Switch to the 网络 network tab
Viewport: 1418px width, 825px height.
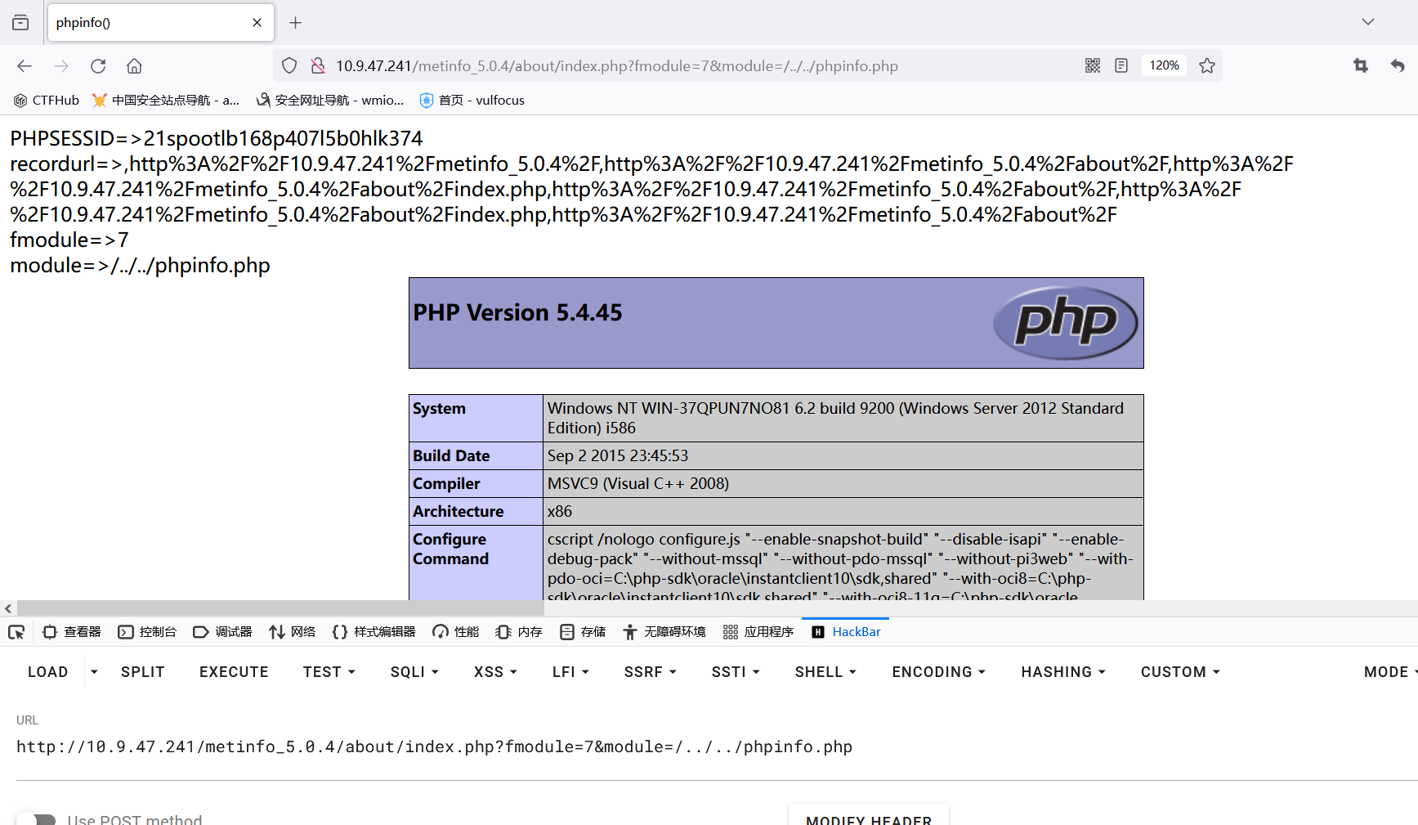click(x=292, y=632)
